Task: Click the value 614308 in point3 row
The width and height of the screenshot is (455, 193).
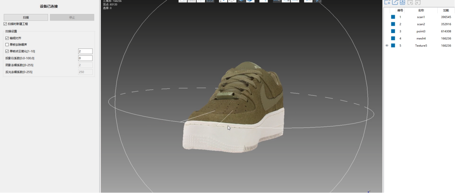Action: 446,31
